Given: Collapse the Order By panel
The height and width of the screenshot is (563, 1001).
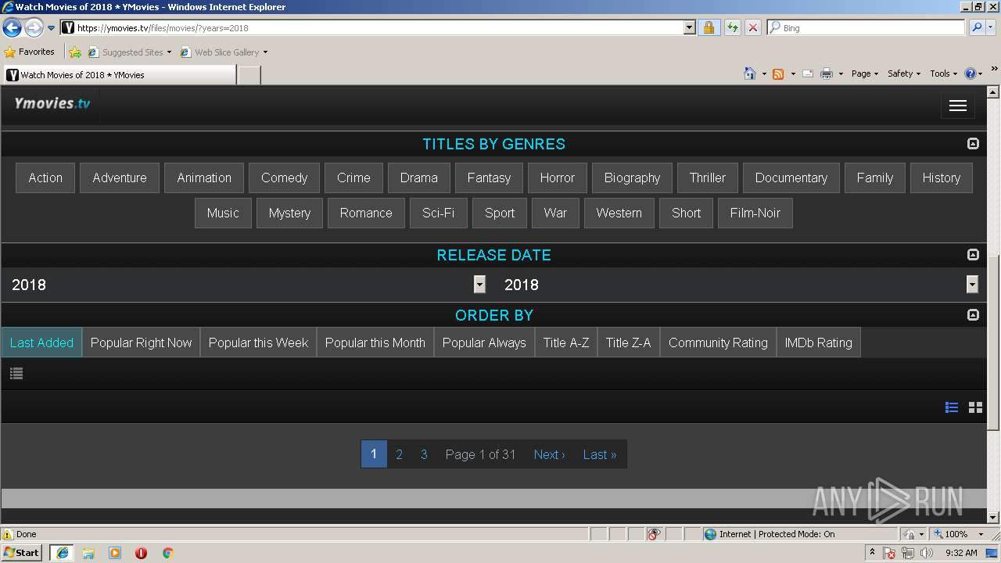Looking at the screenshot, I should point(973,315).
